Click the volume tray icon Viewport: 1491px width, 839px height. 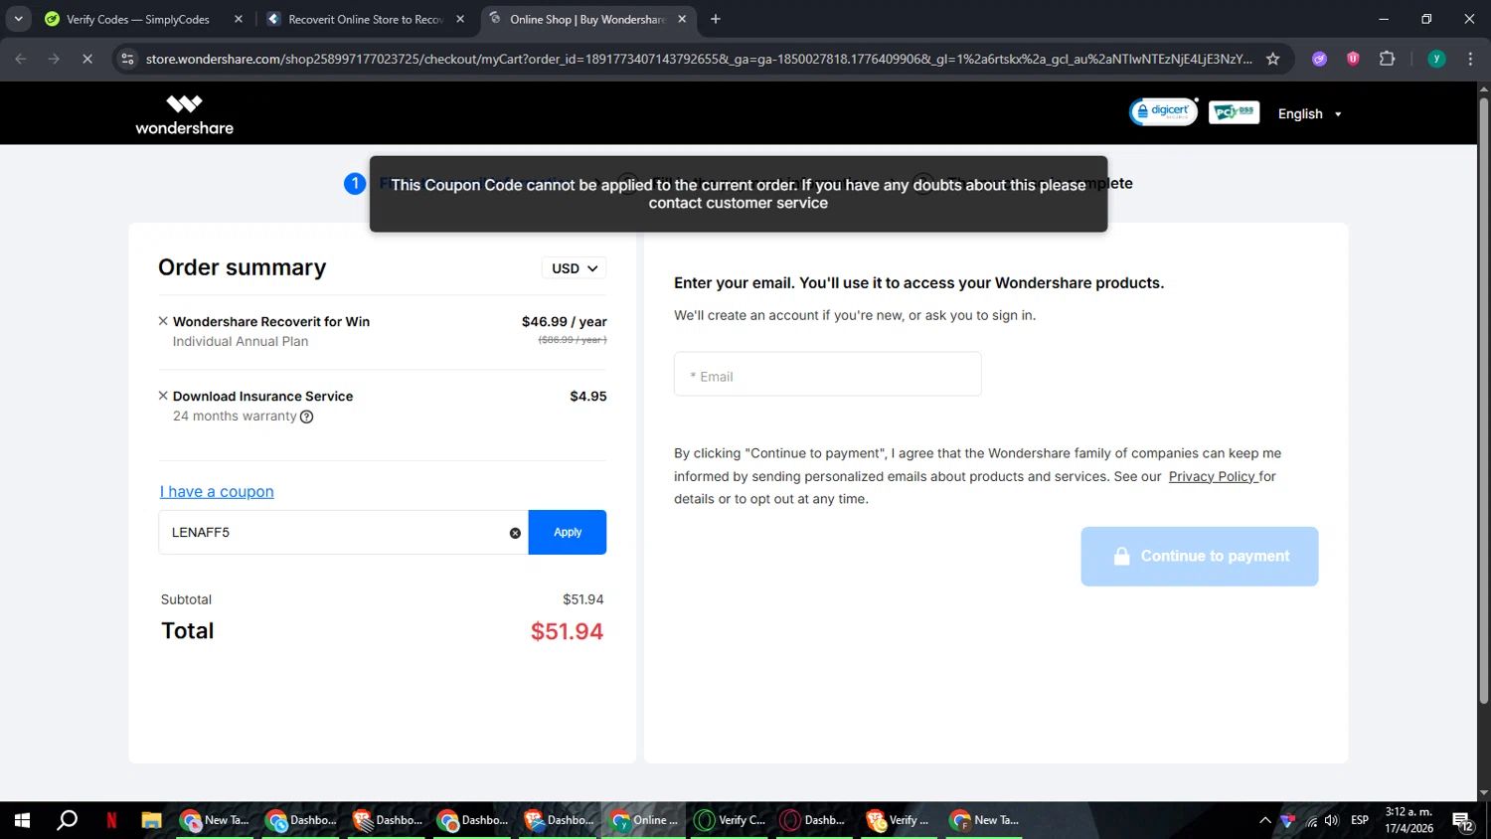[x=1332, y=821]
